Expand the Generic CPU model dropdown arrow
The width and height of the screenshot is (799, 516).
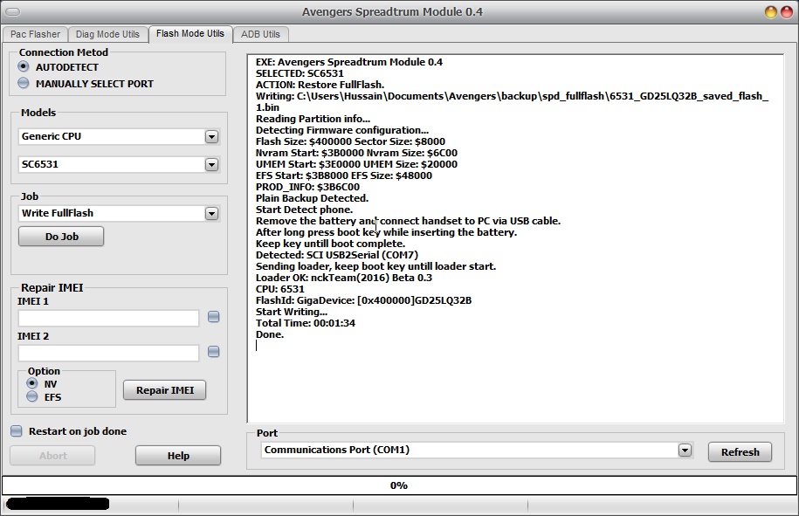coord(211,136)
